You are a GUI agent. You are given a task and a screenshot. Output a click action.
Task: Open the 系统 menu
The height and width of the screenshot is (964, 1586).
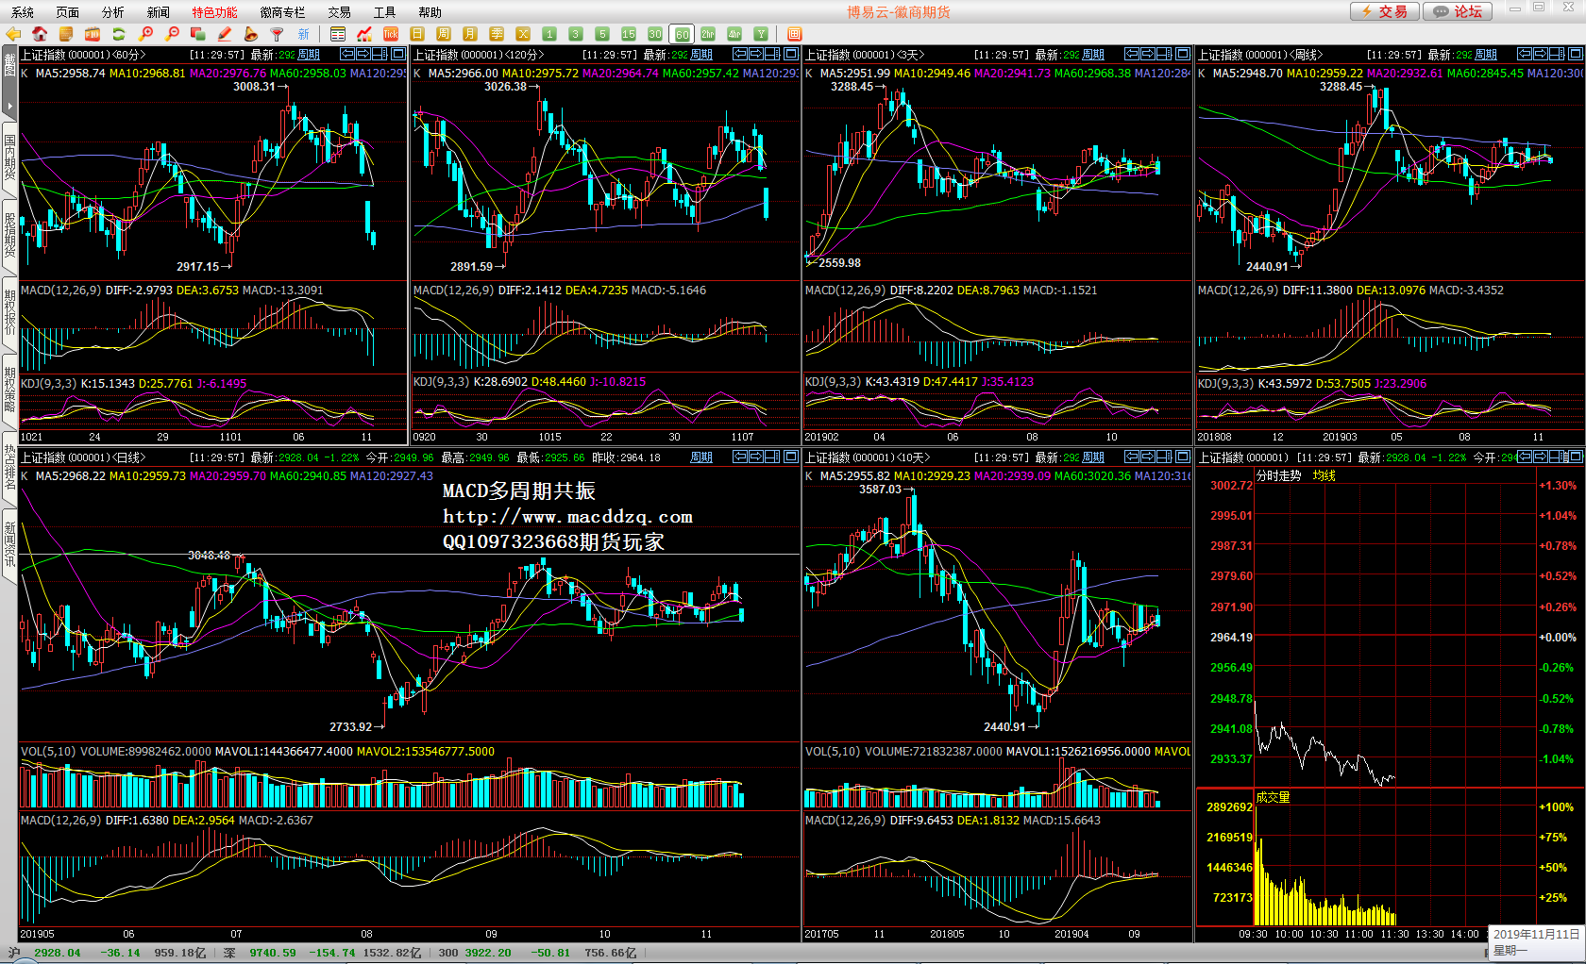[23, 12]
